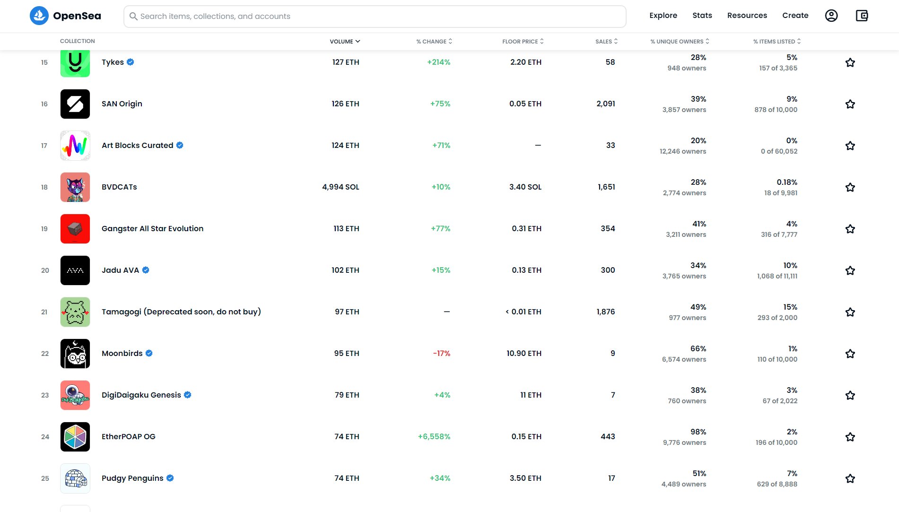Image resolution: width=899 pixels, height=512 pixels.
Task: Click the OpenSea logo icon
Action: [x=39, y=16]
